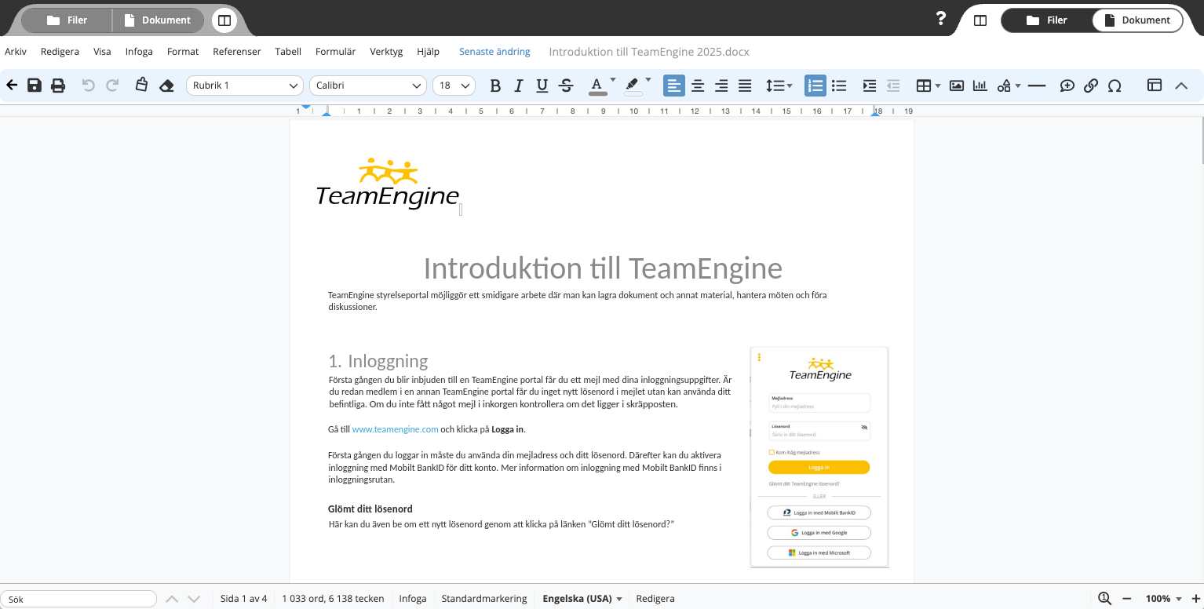Viewport: 1204px width, 609px height.
Task: Insert a horizontal line
Action: pos(1037,86)
